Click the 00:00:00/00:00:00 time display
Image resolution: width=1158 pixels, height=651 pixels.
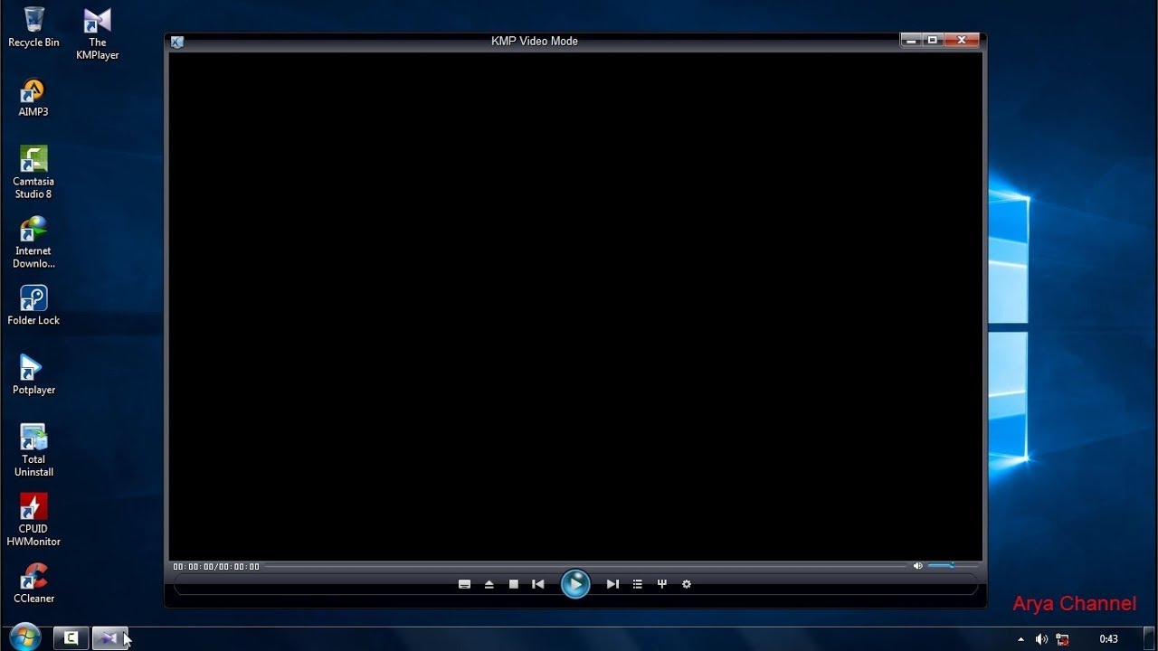click(216, 567)
